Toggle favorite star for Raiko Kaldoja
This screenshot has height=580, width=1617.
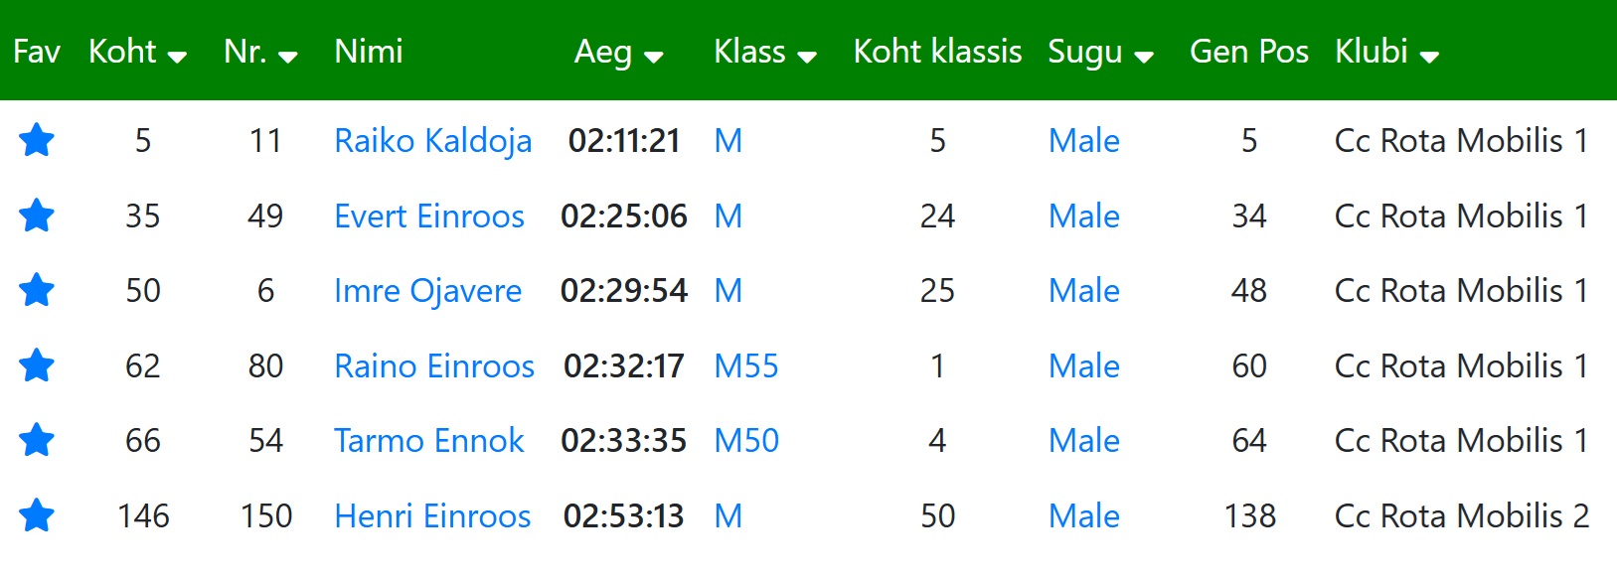coord(37,140)
